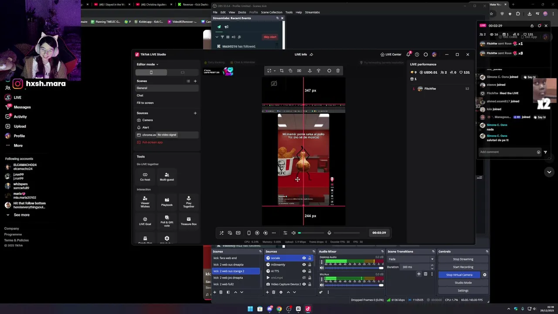Screen dimensions: 558x314
Task: Add a new source in TikTok LIVE Studio
Action: point(195,113)
